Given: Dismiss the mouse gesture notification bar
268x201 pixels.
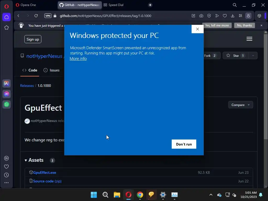Looking at the screenshot, I should [x=261, y=25].
